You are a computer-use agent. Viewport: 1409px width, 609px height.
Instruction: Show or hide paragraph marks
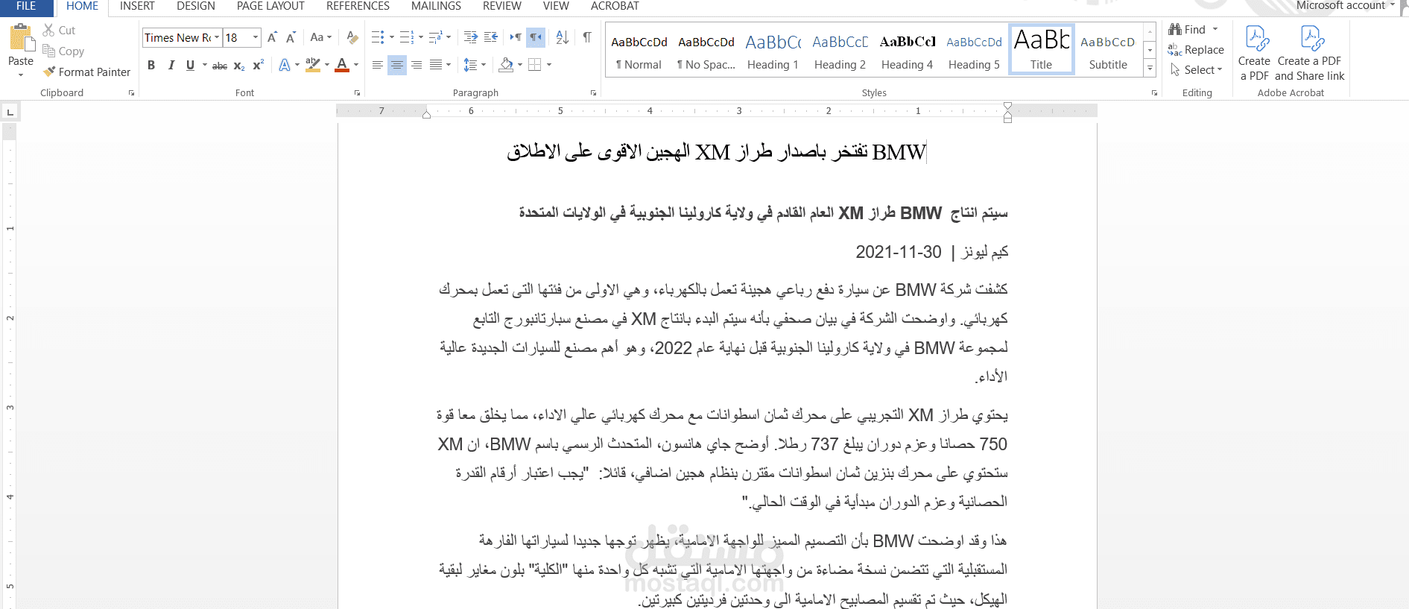(587, 37)
